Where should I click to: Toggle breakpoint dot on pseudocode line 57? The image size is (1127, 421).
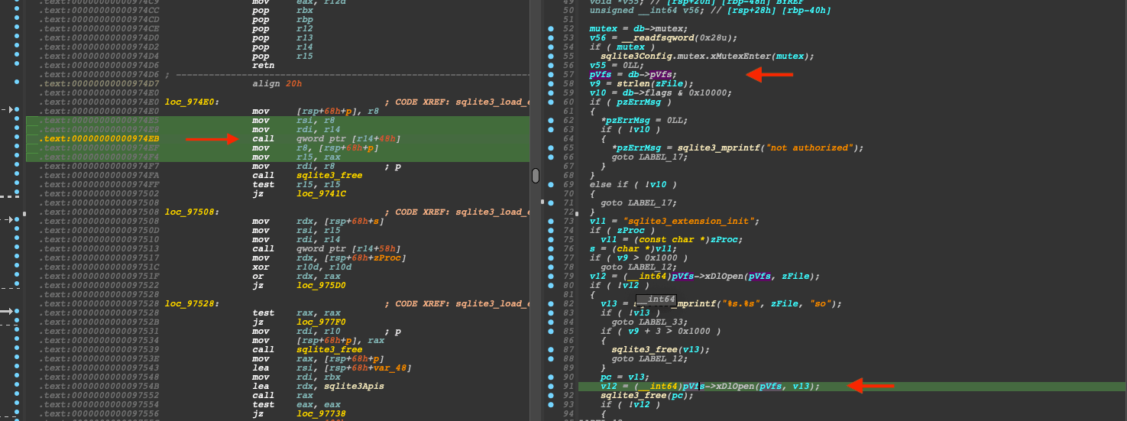pos(551,74)
